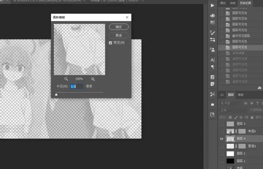Filter layers by type layers icon

coord(257,103)
